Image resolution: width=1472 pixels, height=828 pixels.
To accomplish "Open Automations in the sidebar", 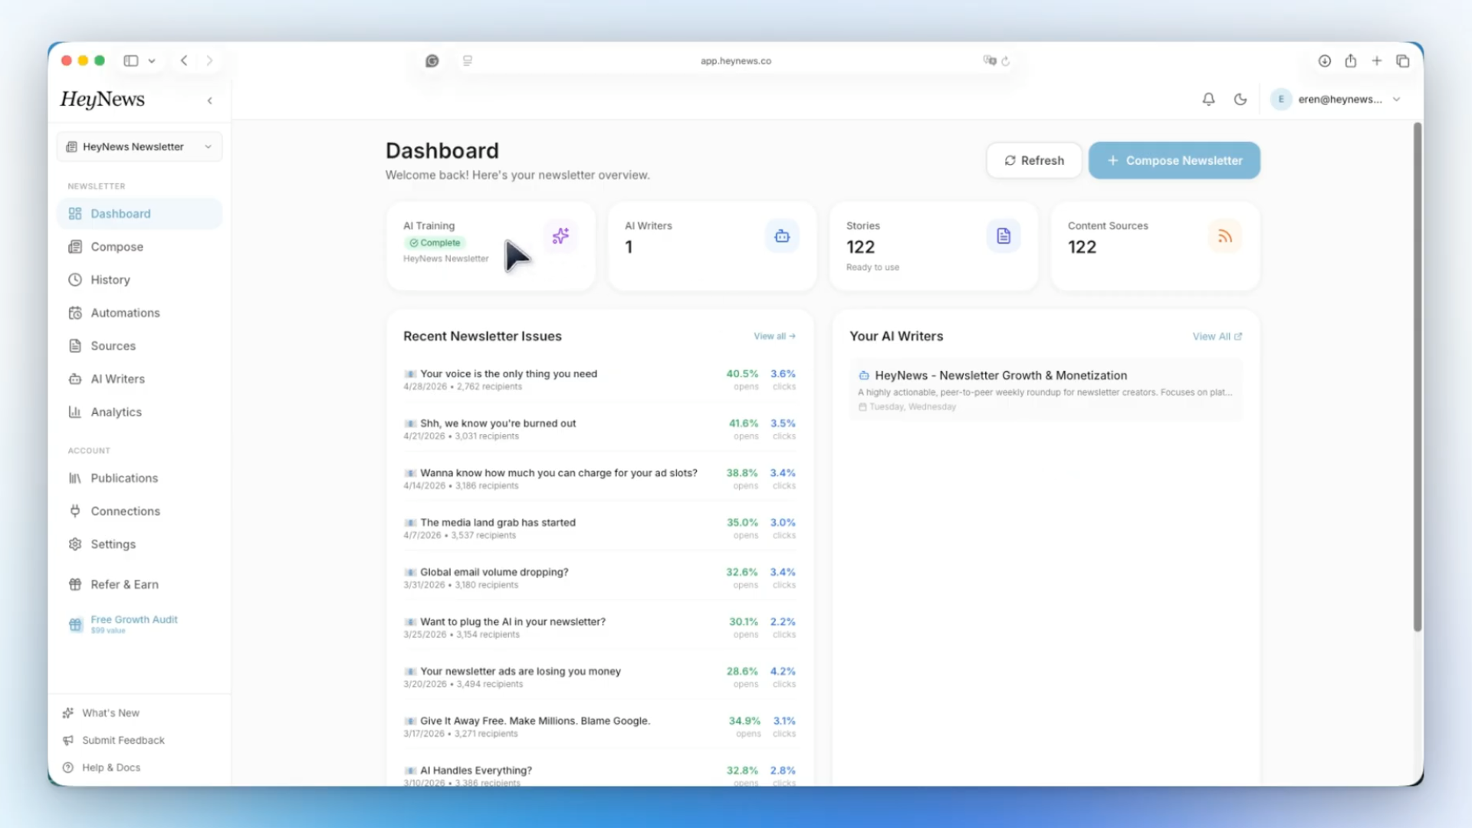I will click(140, 312).
